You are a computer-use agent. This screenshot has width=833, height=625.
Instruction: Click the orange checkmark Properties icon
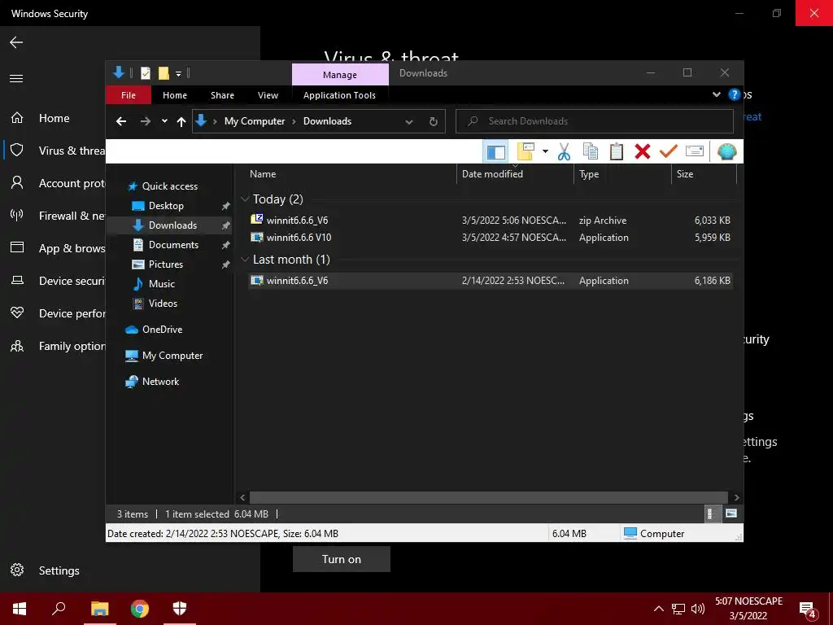pyautogui.click(x=669, y=151)
